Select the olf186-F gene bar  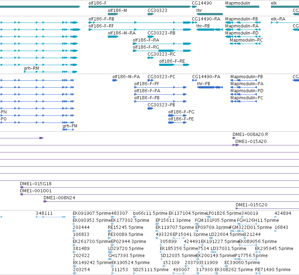tap(140, 7)
